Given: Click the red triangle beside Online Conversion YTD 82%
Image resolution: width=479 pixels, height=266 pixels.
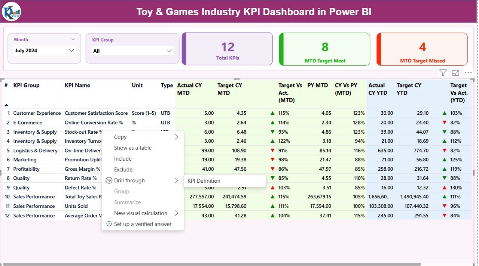Looking at the screenshot, I should pyautogui.click(x=444, y=122).
